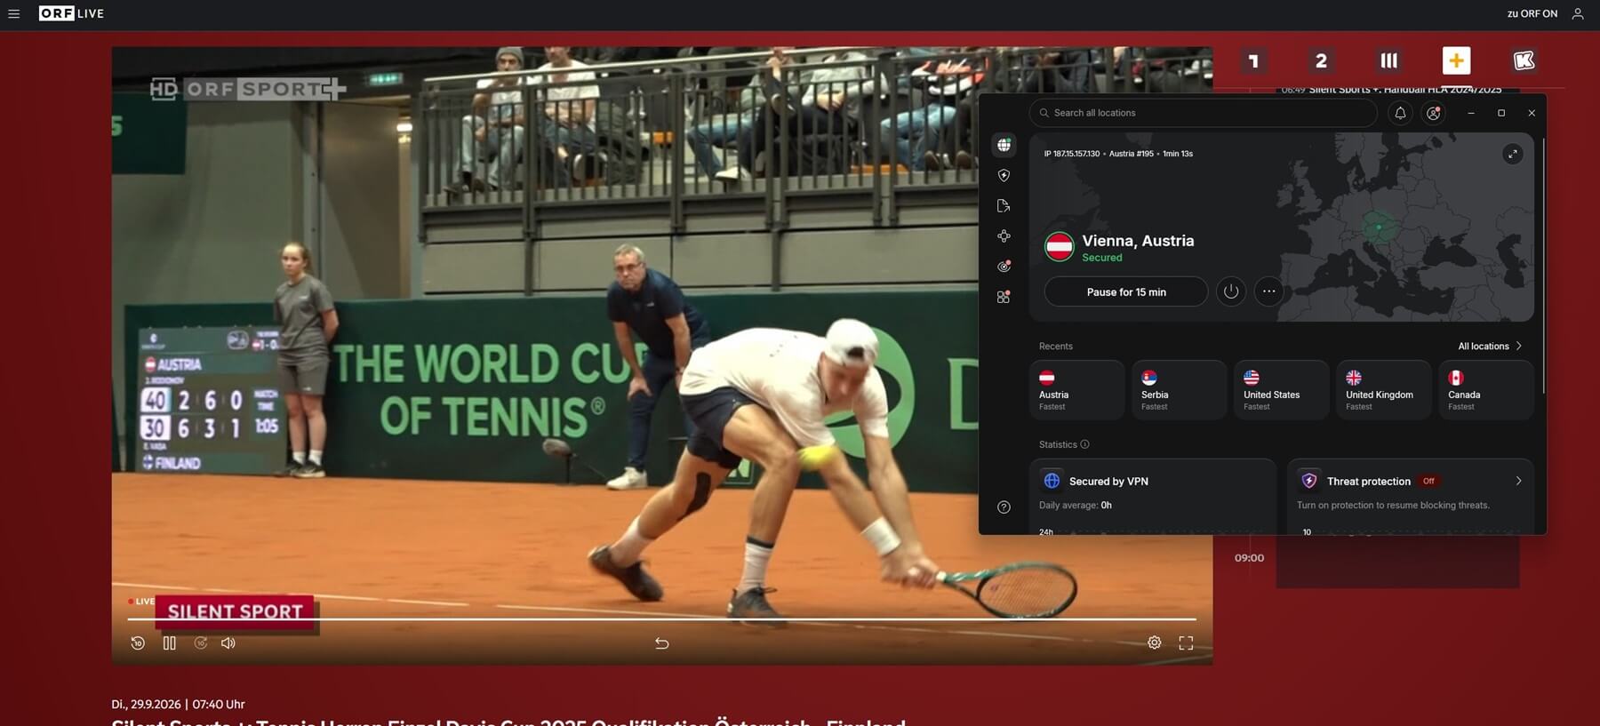Select the ORF Kids channel icon
The width and height of the screenshot is (1600, 726).
click(1524, 60)
